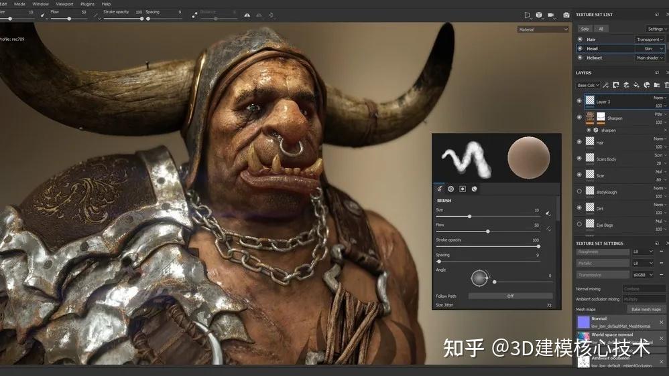This screenshot has height=376, width=669.
Task: Open the Plugins menu
Action: tap(87, 4)
